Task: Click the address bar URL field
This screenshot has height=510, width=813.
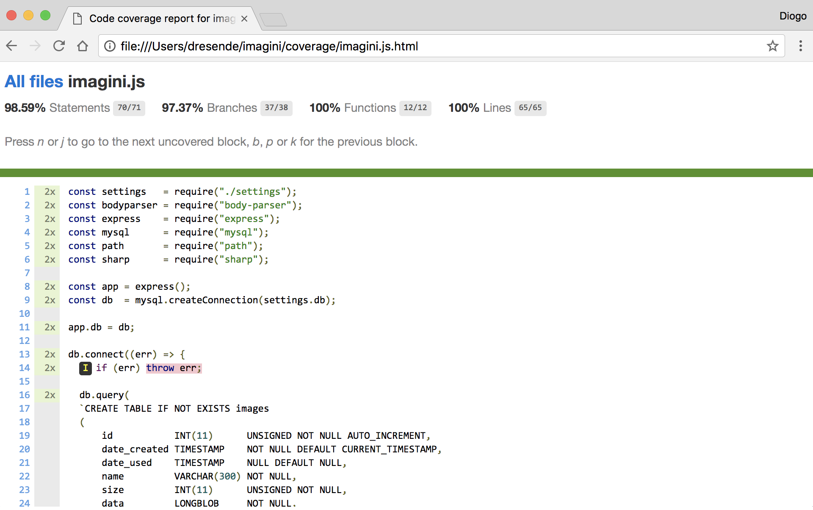Action: [x=423, y=46]
